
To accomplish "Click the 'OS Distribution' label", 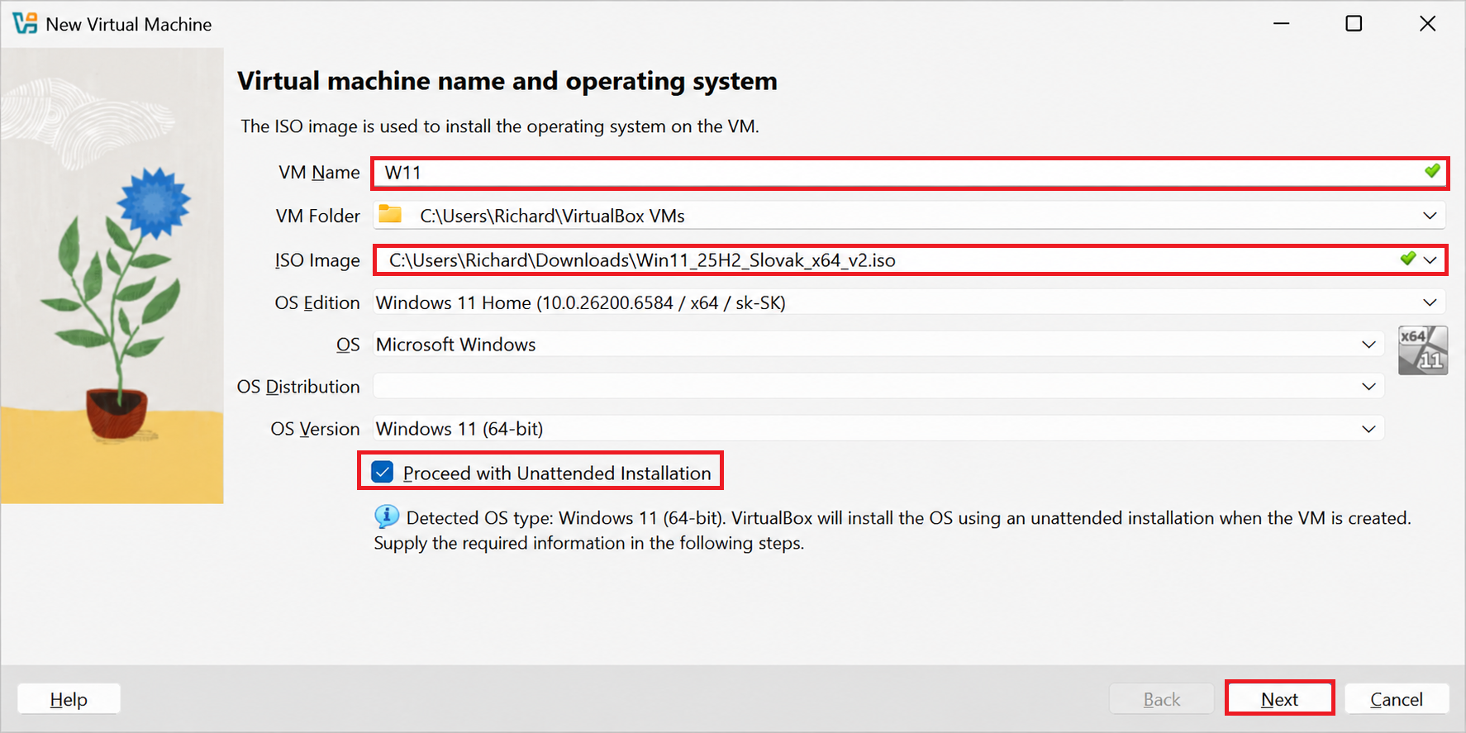I will [x=298, y=387].
